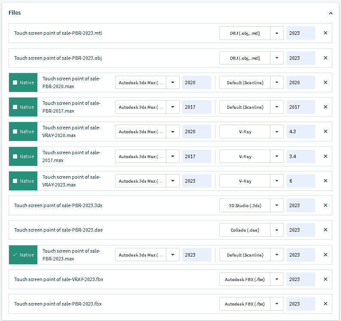Enable Native checkbox for VRAY-2023.max
The height and width of the screenshot is (321, 341).
[x=15, y=181]
